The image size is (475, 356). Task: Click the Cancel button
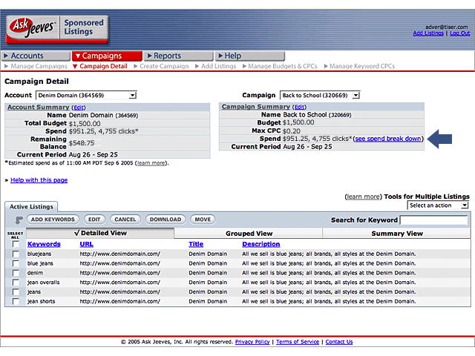(x=125, y=220)
